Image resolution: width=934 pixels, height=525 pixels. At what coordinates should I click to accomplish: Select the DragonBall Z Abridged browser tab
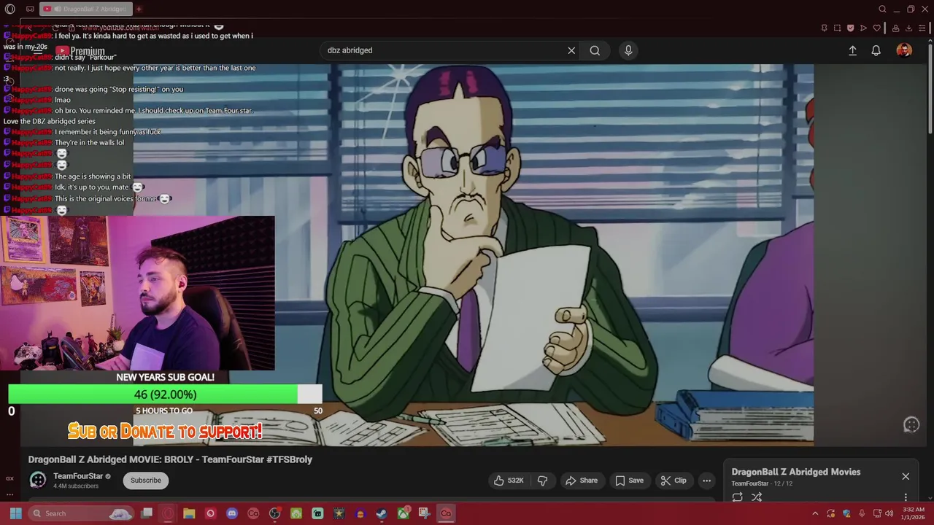[85, 9]
